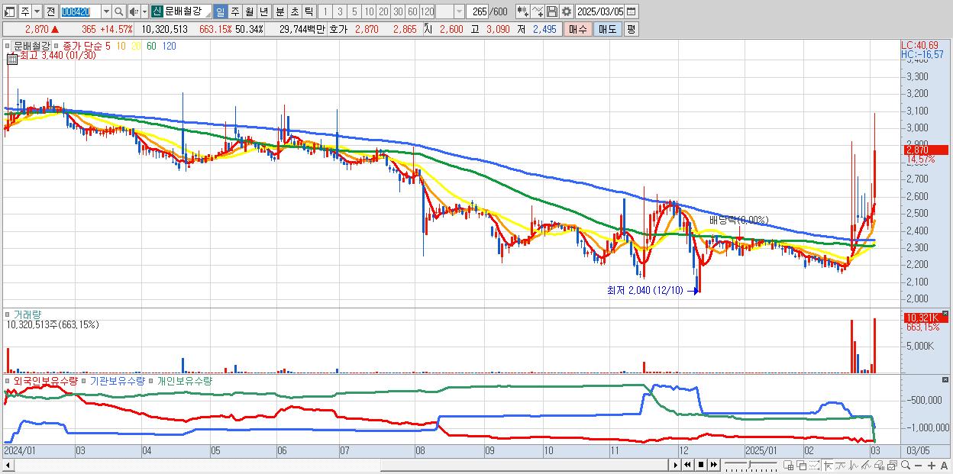Open the stock search magnifier icon

click(119, 12)
